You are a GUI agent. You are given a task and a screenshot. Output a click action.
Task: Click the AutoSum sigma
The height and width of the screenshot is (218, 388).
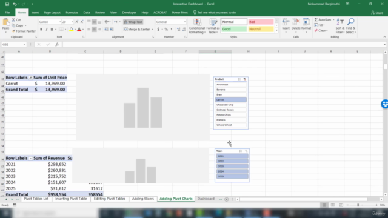click(316, 20)
